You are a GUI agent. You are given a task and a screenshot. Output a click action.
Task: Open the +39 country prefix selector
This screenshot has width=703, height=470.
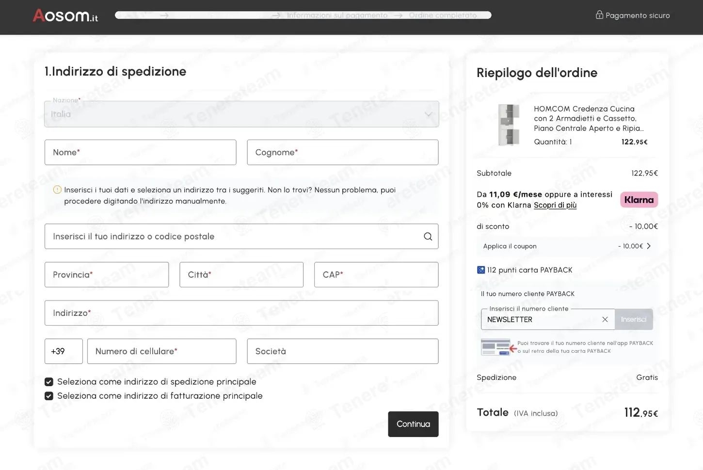click(64, 351)
